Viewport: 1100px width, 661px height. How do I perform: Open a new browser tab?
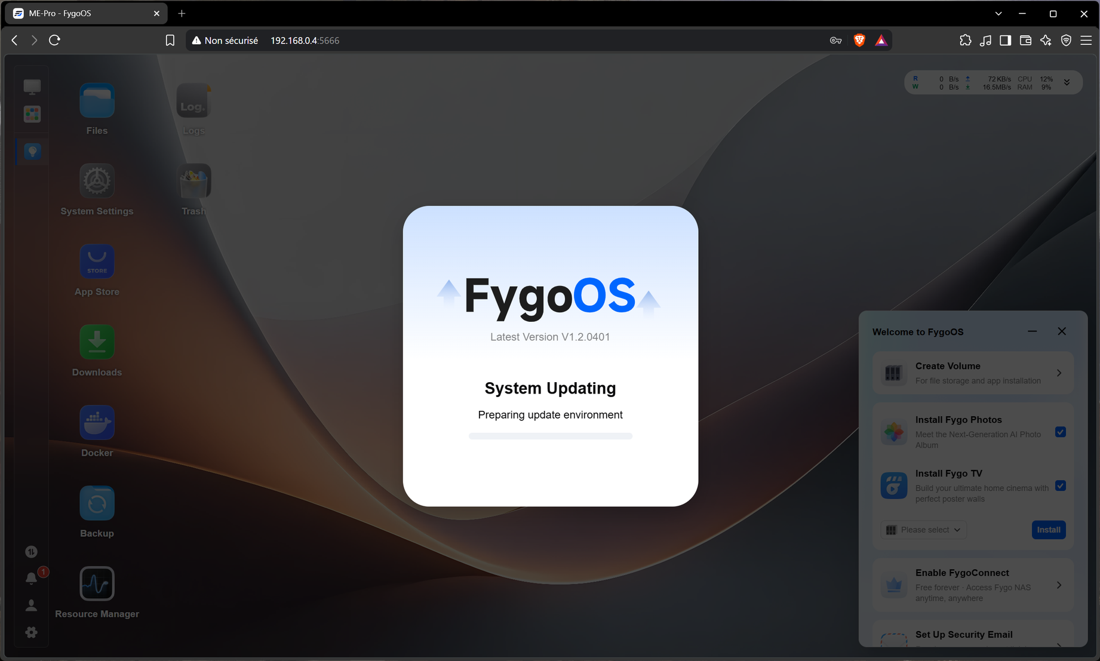(x=182, y=13)
